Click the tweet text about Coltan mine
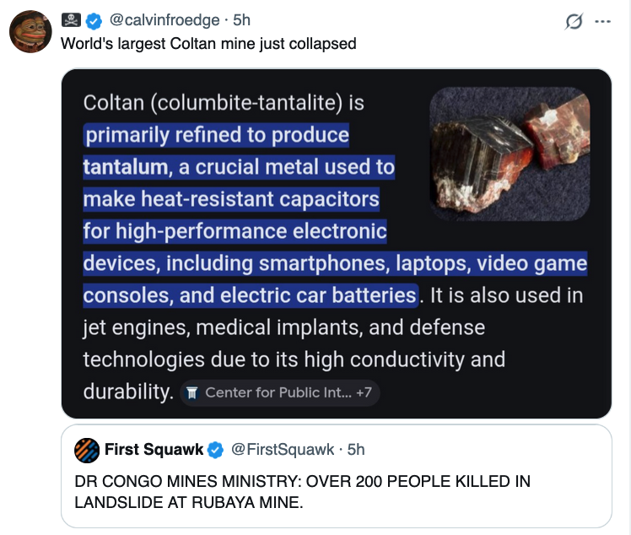Viewport: 631px width, 535px height. pos(208,43)
